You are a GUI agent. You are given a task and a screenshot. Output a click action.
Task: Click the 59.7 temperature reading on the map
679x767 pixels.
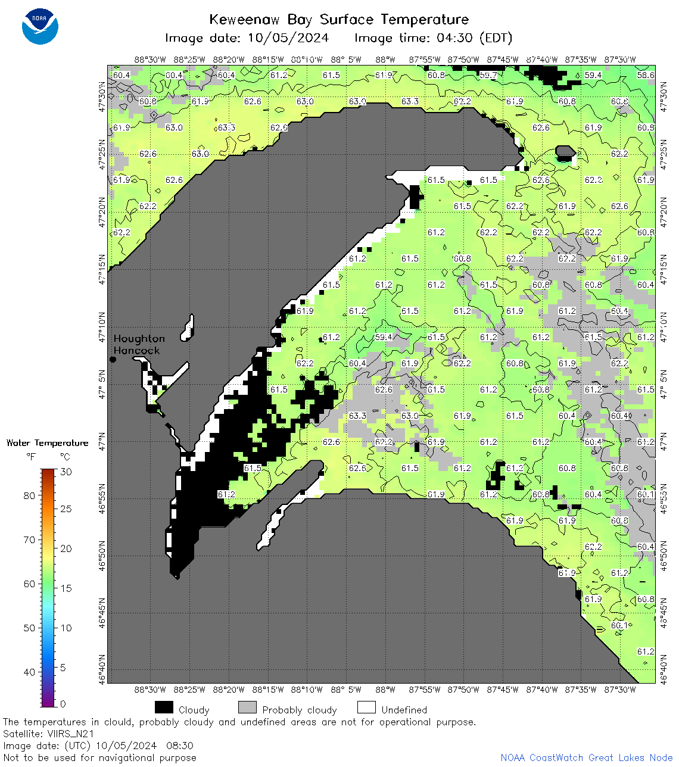488,75
